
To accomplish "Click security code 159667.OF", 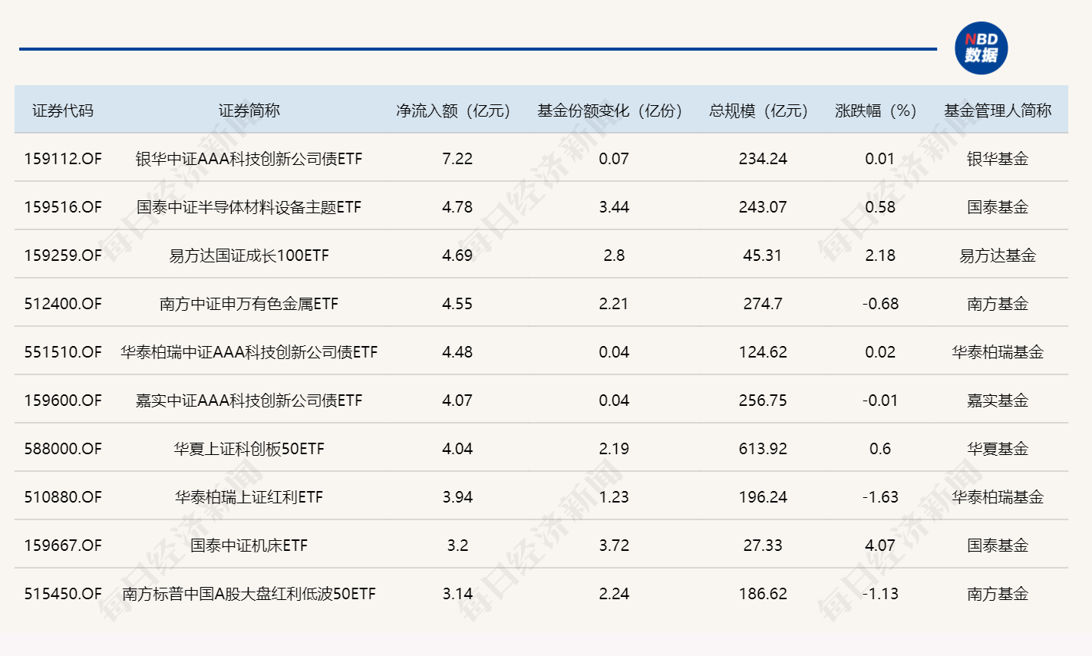I will (x=63, y=546).
